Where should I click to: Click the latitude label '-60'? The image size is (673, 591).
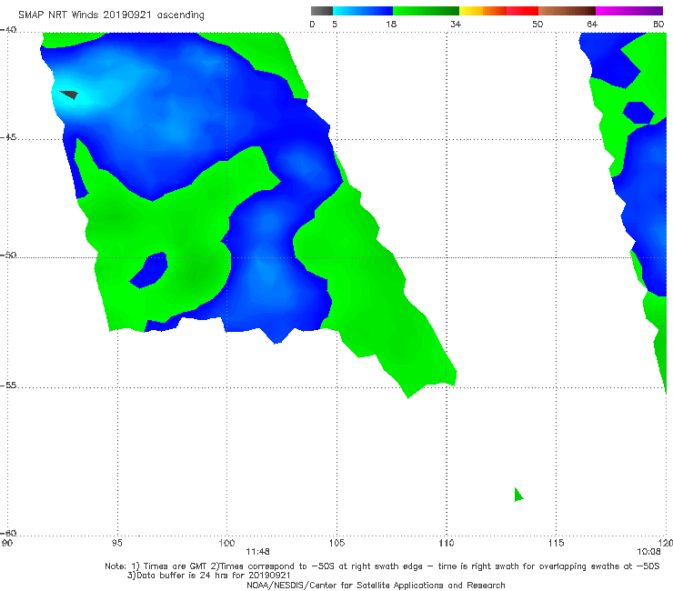pos(8,534)
